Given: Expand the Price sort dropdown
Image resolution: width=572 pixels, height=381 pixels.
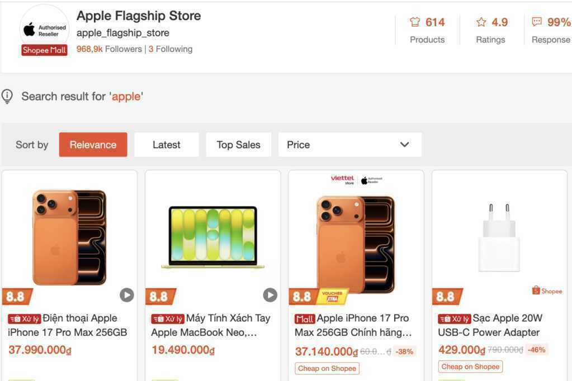Looking at the screenshot, I should tap(350, 145).
